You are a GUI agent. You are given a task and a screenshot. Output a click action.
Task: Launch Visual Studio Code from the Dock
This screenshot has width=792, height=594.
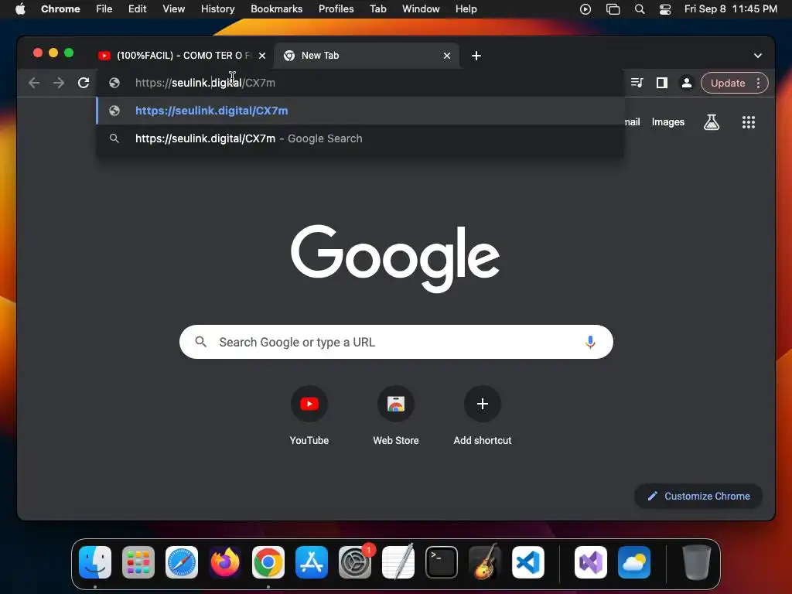coord(528,562)
